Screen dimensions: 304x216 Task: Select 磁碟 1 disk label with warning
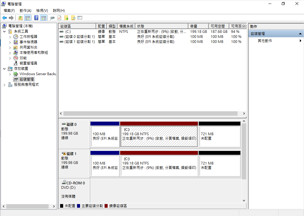point(74,164)
